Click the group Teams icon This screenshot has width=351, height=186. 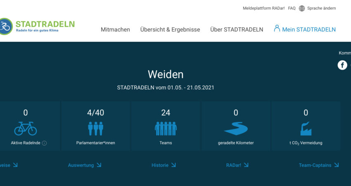pyautogui.click(x=166, y=129)
